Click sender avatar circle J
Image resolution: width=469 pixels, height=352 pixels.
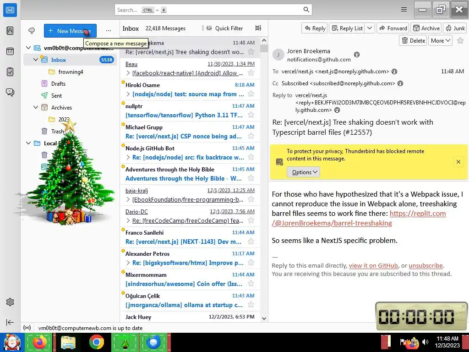278,55
